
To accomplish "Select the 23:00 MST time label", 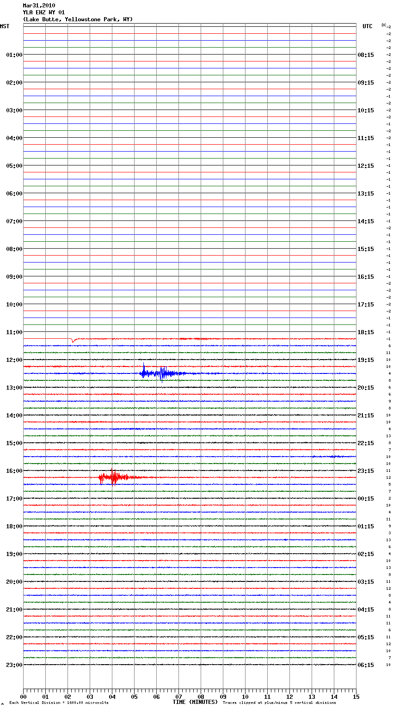I will (14, 665).
